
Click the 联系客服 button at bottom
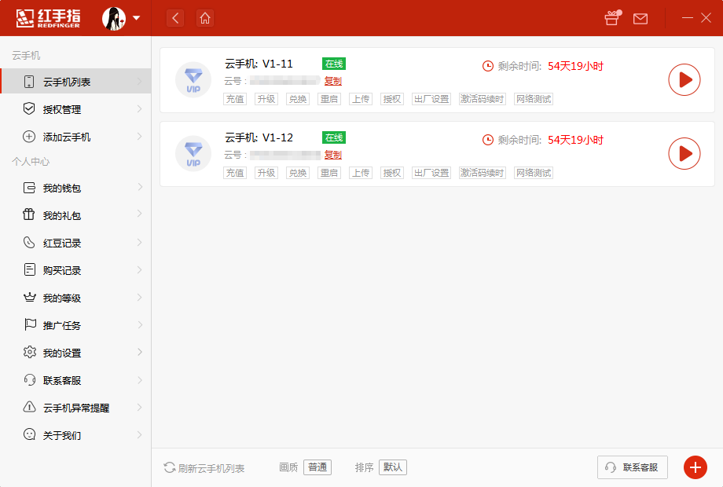[x=633, y=467]
